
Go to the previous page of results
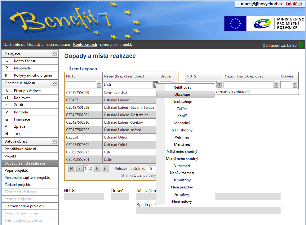tap(79, 169)
